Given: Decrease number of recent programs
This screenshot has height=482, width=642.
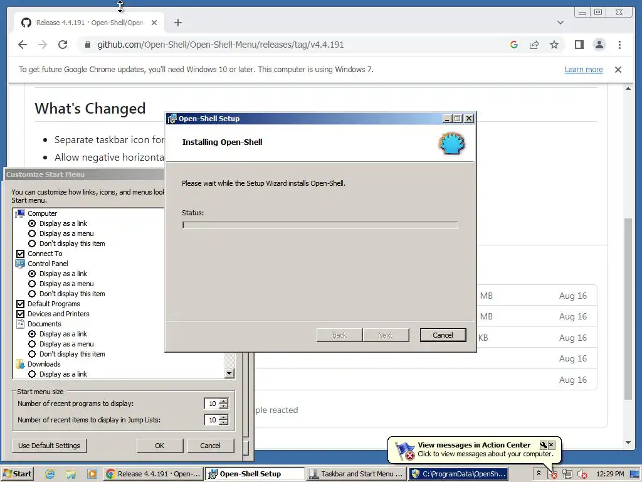Looking at the screenshot, I should pyautogui.click(x=224, y=406).
